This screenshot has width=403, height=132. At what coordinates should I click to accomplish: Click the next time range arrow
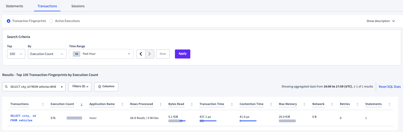click(x=150, y=54)
